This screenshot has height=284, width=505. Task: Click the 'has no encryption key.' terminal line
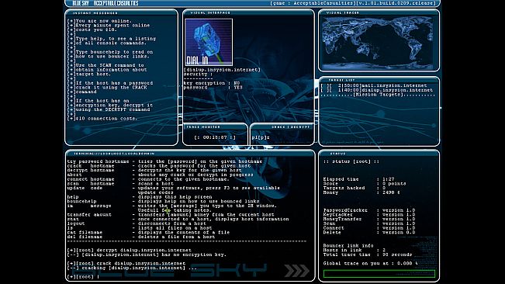click(x=147, y=255)
